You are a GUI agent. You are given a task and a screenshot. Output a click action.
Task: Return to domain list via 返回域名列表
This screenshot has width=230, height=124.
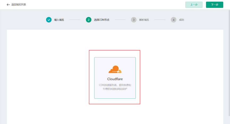pos(19,5)
